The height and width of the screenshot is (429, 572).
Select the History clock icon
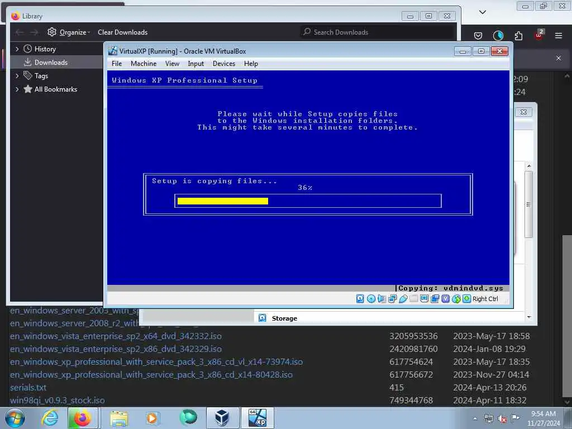click(28, 49)
